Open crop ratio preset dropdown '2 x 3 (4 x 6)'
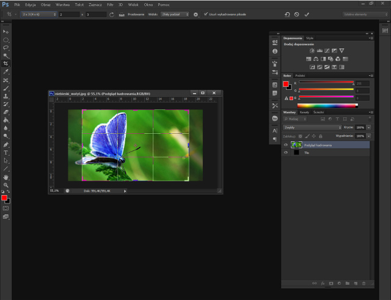 [x=38, y=15]
